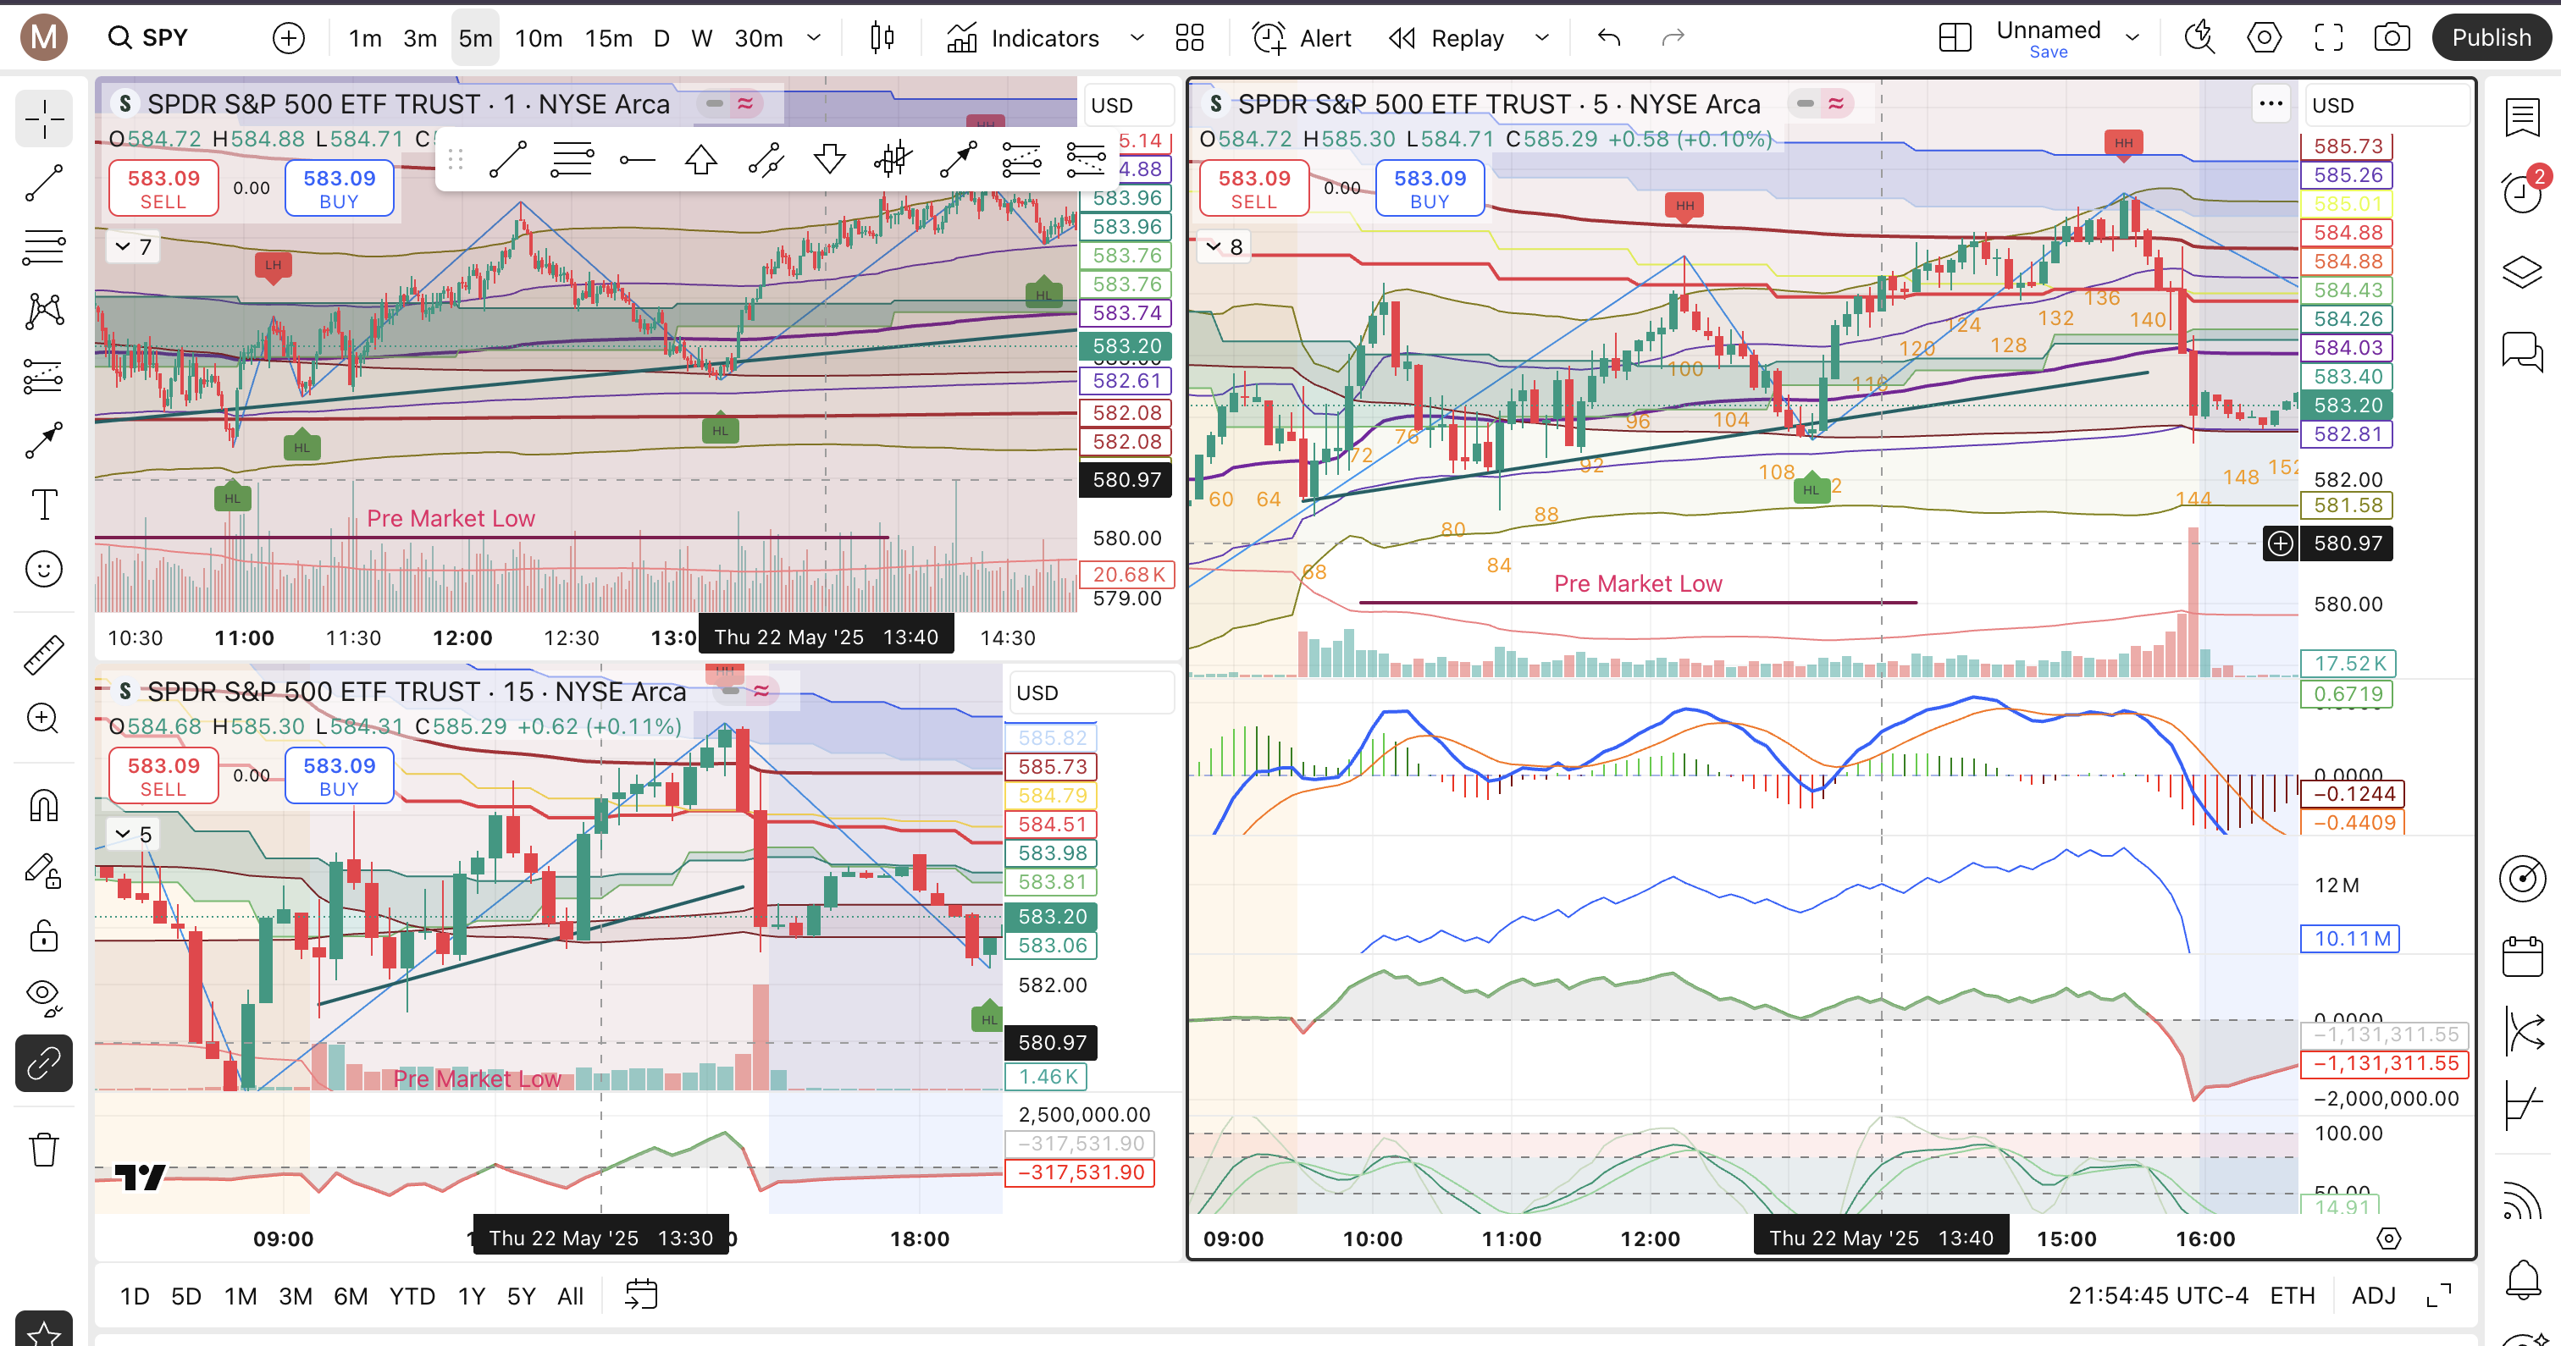
Task: Open forecasting and measurement tools
Action: point(44,376)
